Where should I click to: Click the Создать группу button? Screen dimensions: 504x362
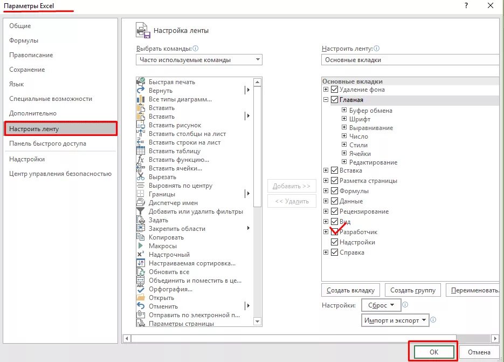(413, 290)
